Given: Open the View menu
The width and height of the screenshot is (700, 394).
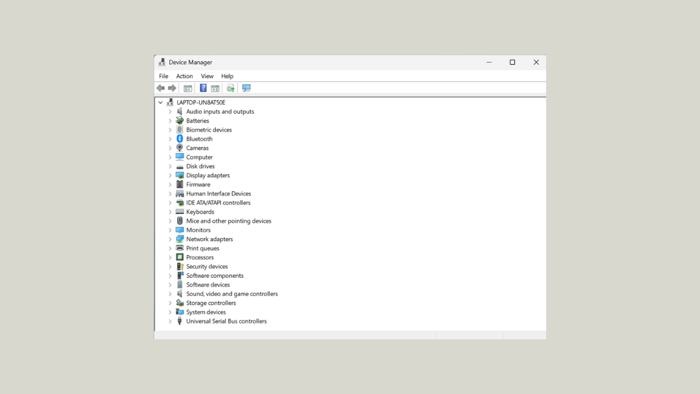Looking at the screenshot, I should click(207, 76).
